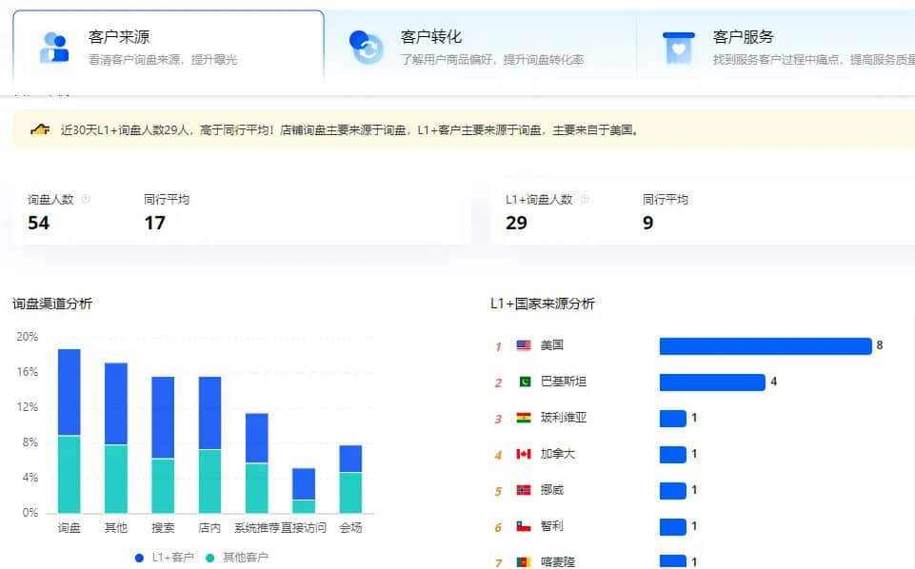Click the pointing hand icon in notice banner

click(40, 129)
